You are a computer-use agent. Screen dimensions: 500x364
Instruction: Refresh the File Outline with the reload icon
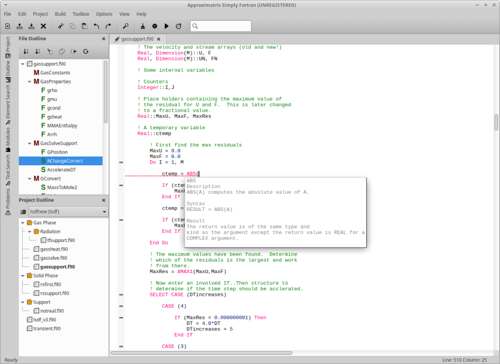click(x=86, y=51)
